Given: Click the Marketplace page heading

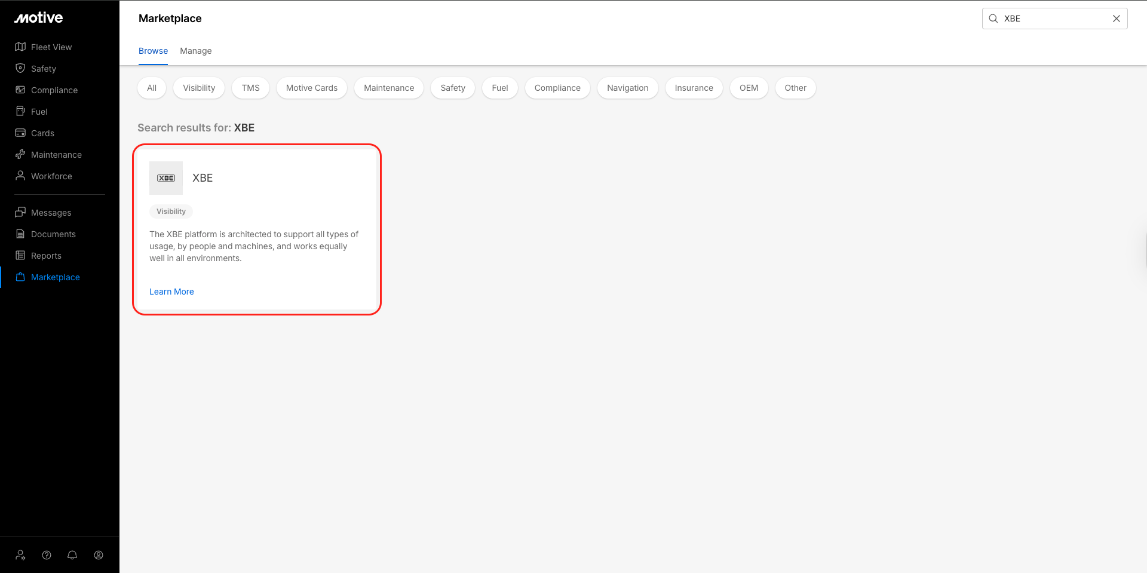Looking at the screenshot, I should pyautogui.click(x=170, y=19).
